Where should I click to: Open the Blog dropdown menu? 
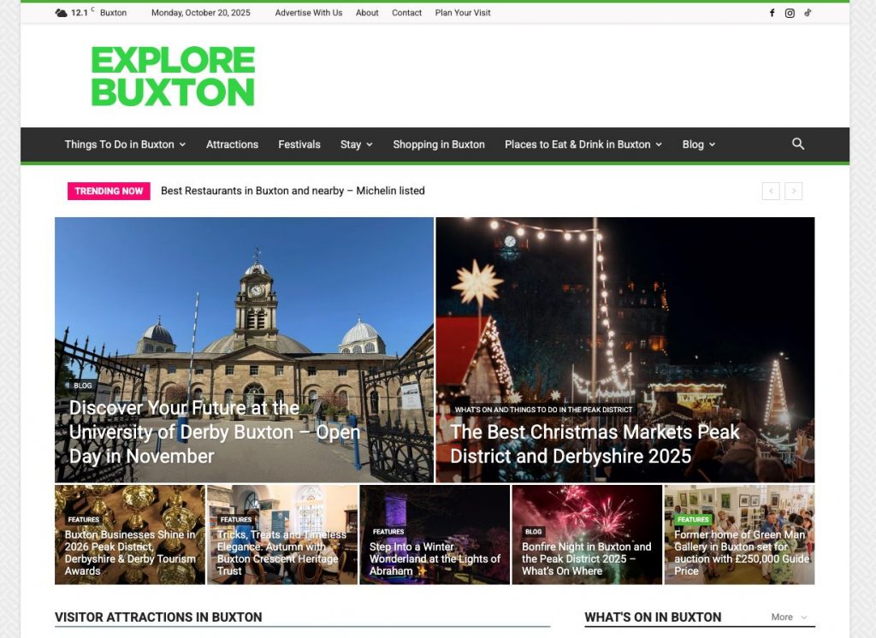(698, 145)
